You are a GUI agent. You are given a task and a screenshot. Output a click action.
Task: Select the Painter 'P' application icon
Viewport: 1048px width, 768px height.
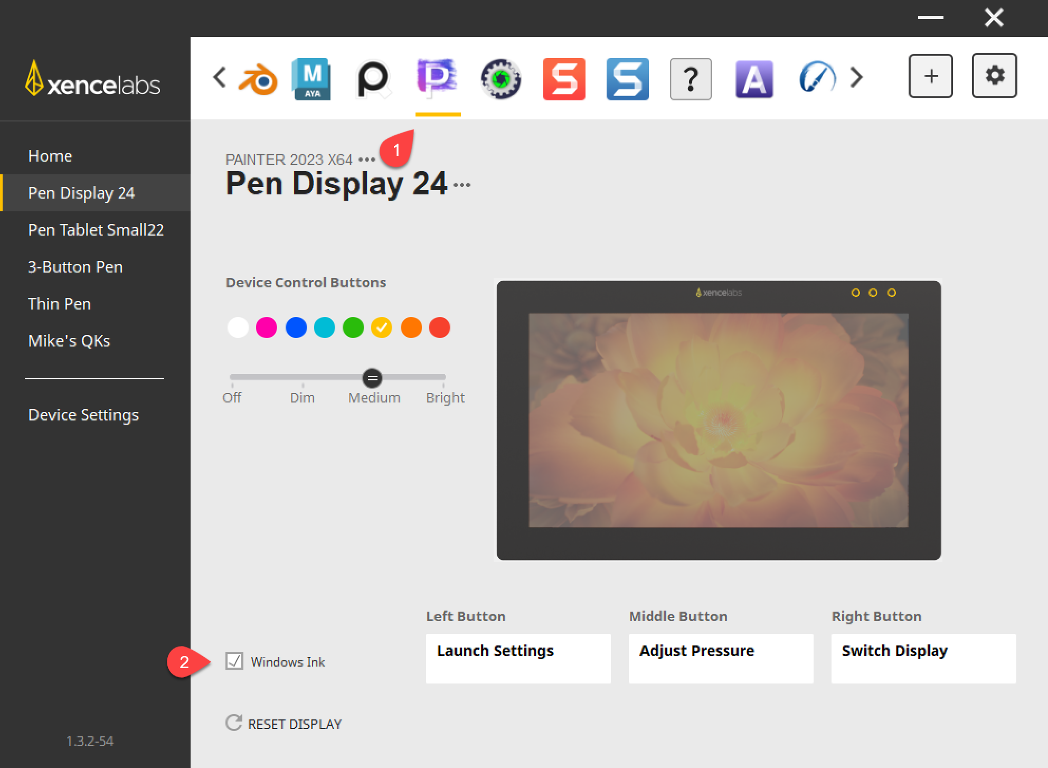click(437, 79)
